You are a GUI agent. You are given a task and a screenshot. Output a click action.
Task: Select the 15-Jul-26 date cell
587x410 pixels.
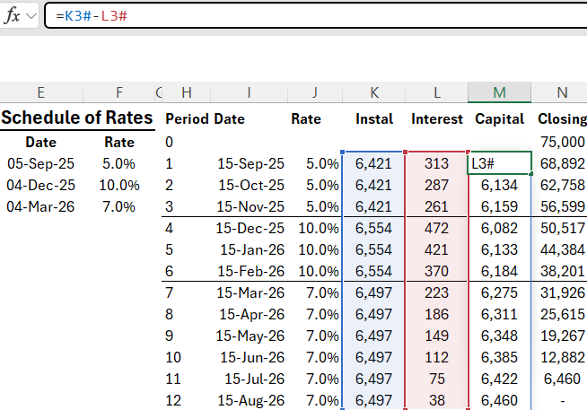254,379
